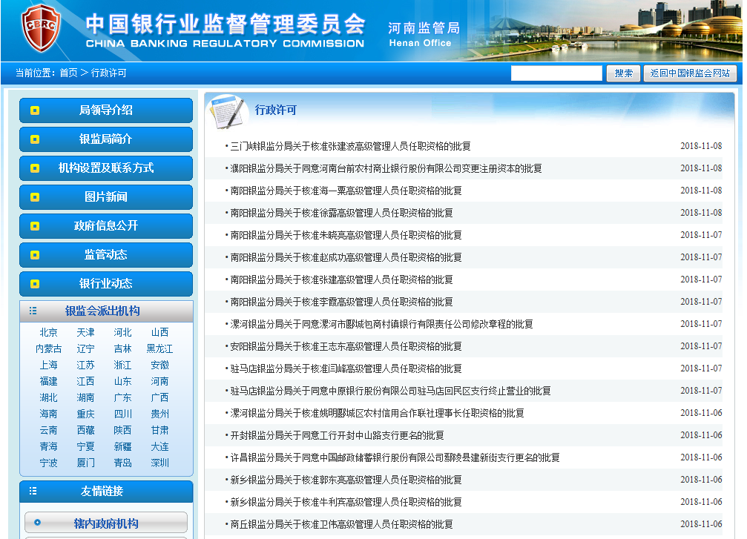The image size is (747, 539).
Task: Click list icon beside 银监会派出机构 header
Action: 33,311
